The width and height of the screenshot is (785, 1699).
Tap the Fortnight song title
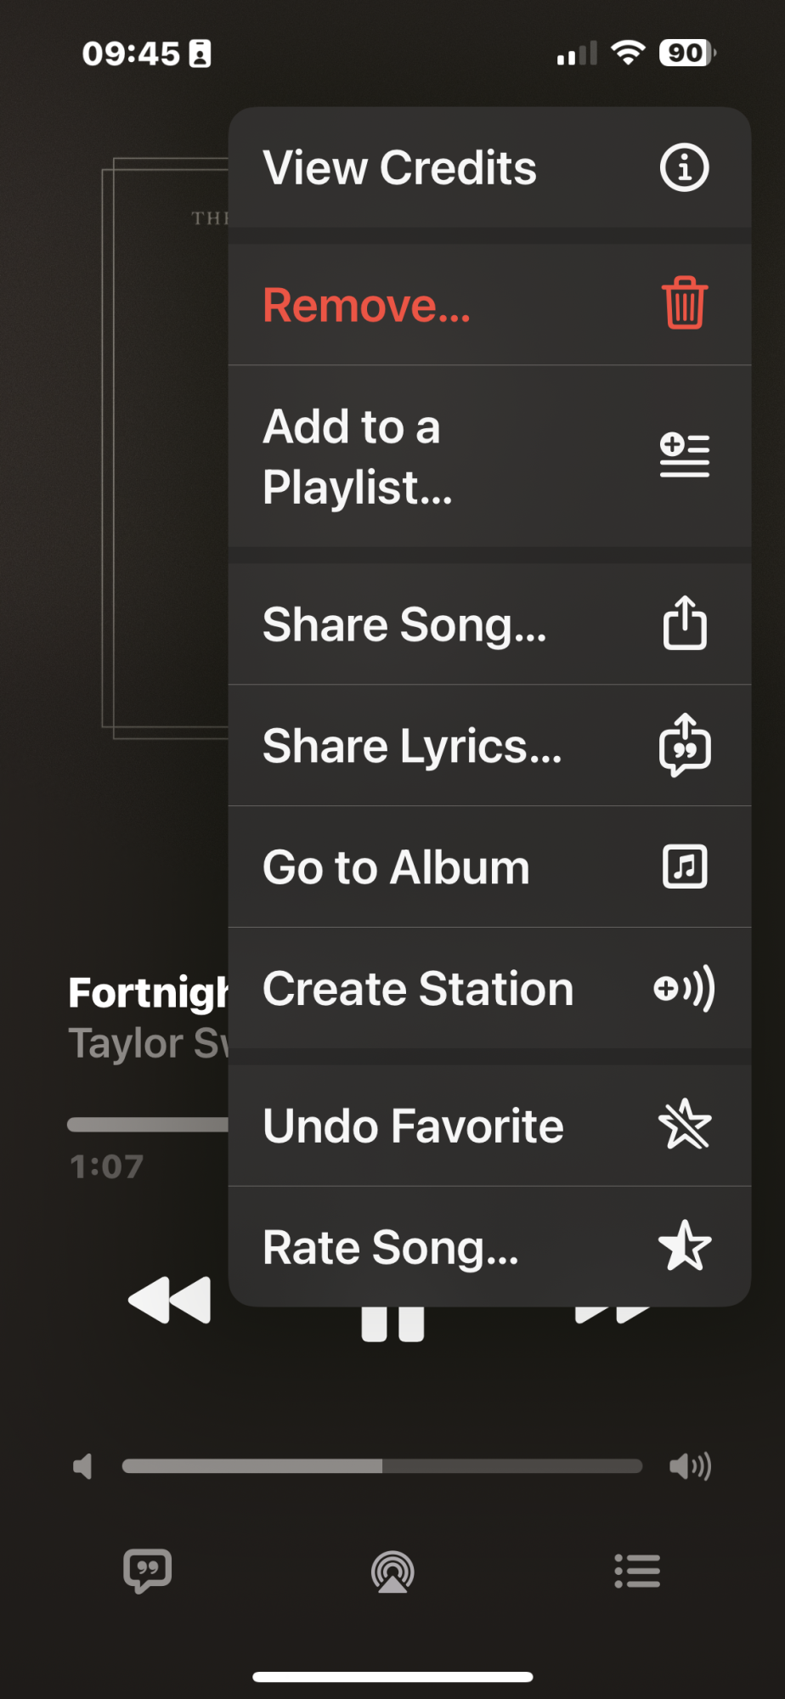(x=146, y=992)
